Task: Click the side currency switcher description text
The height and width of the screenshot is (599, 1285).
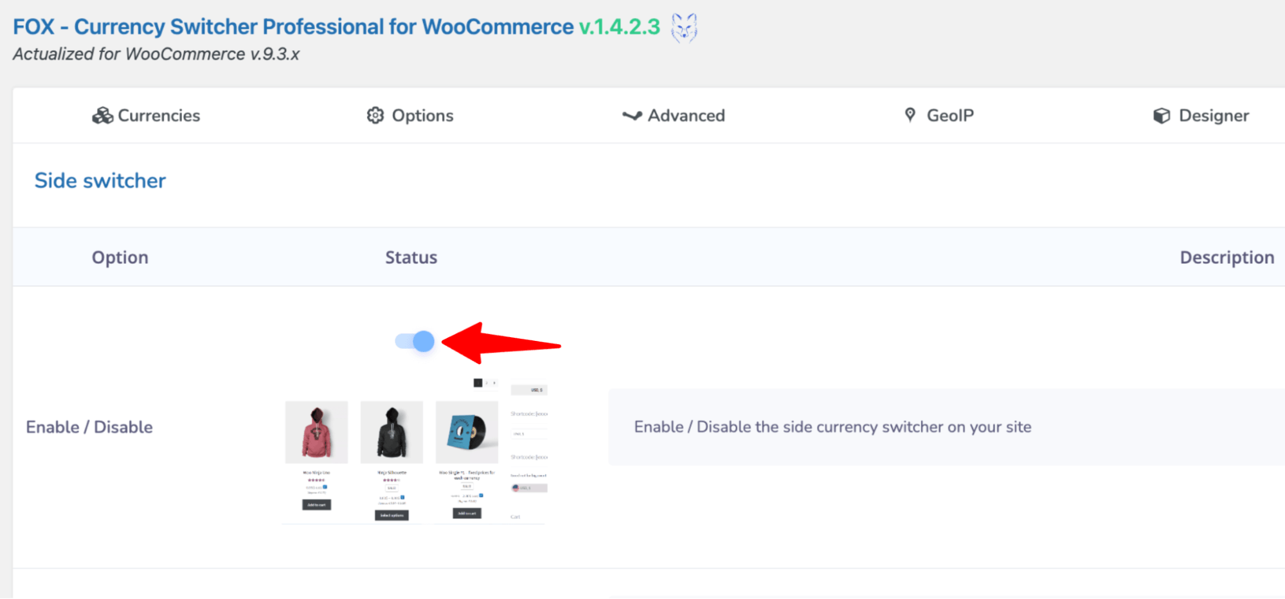Action: [x=833, y=428]
